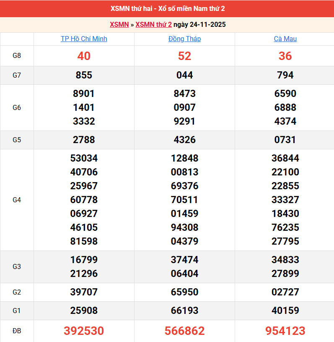Click special prize number 392530

(x=84, y=331)
